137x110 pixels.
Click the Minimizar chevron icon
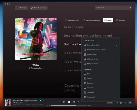(17, 8)
